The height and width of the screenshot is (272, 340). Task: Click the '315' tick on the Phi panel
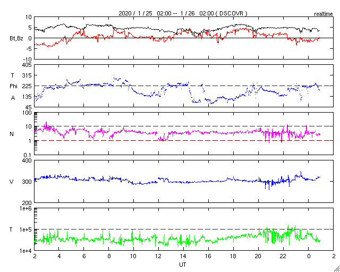pos(27,75)
